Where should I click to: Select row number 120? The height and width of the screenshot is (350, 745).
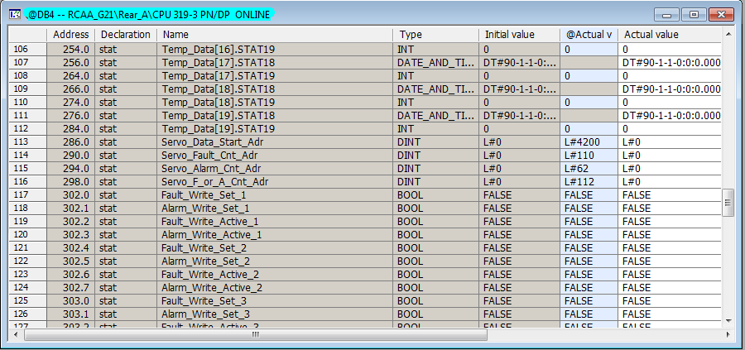[28, 235]
